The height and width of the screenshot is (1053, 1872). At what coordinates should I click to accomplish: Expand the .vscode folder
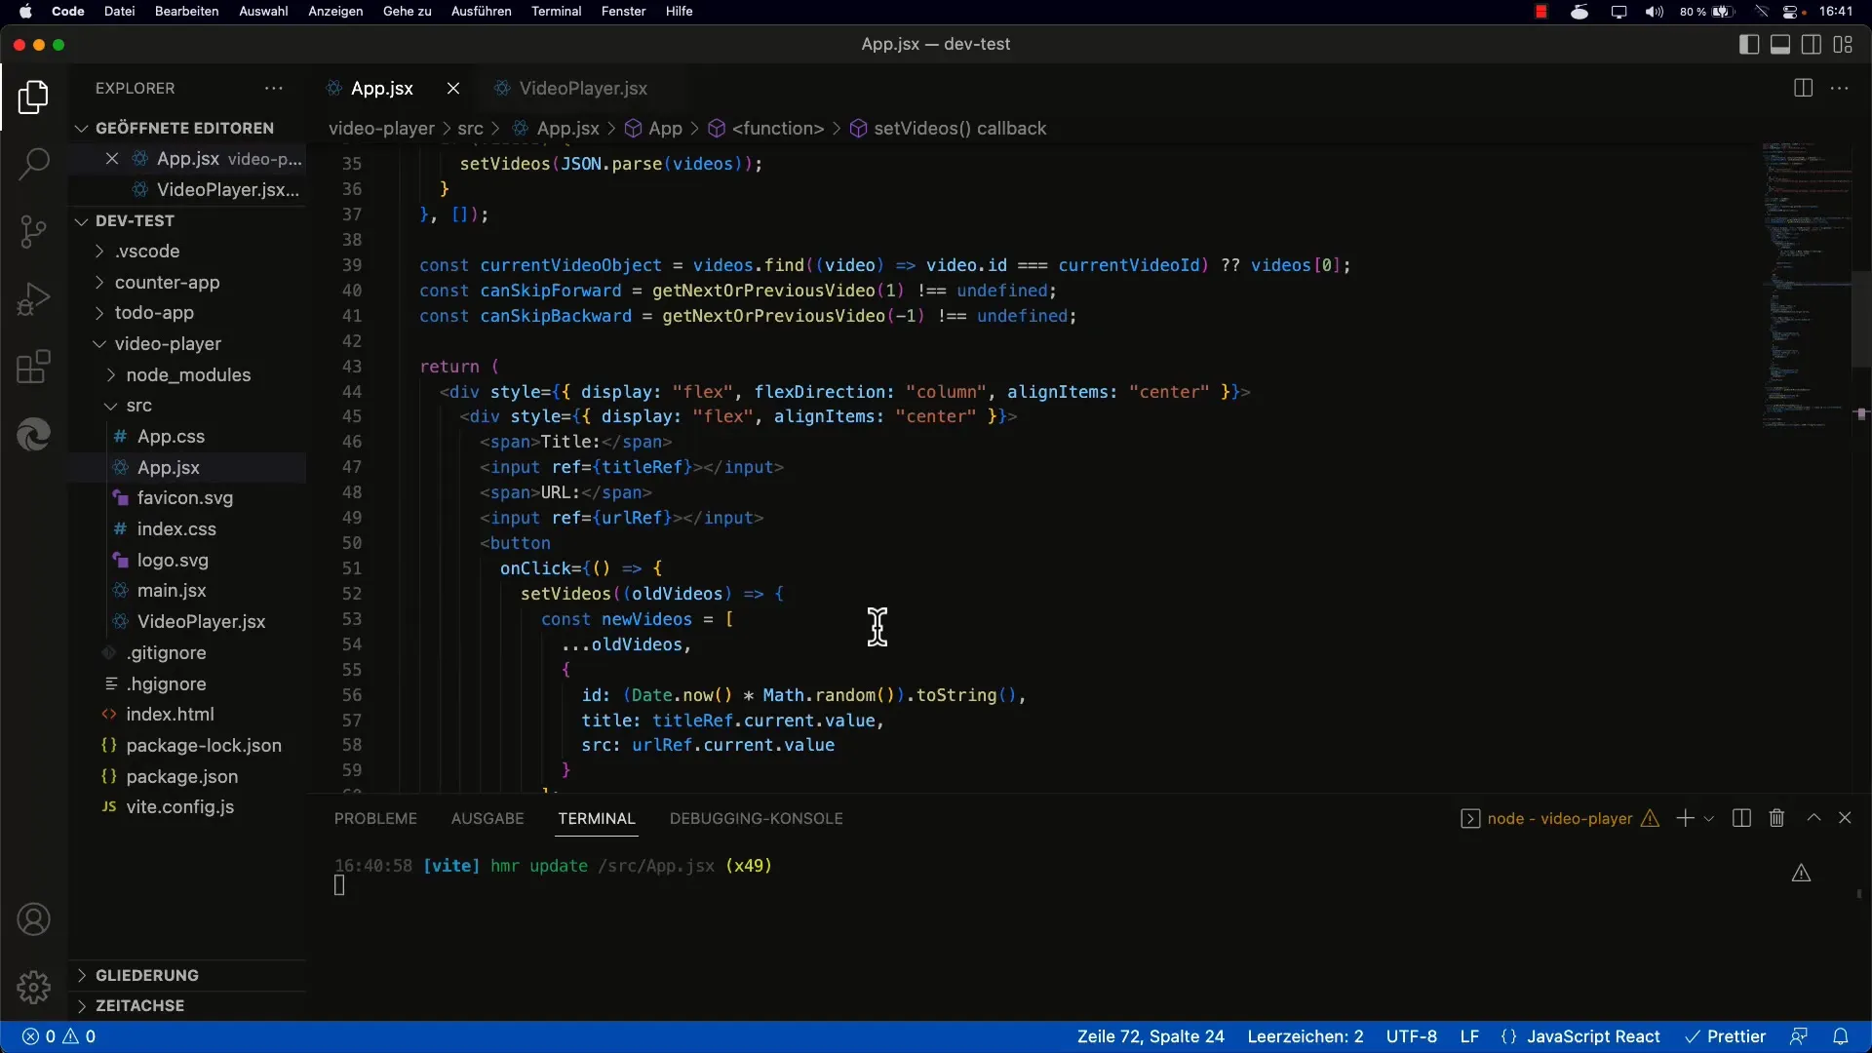(147, 252)
